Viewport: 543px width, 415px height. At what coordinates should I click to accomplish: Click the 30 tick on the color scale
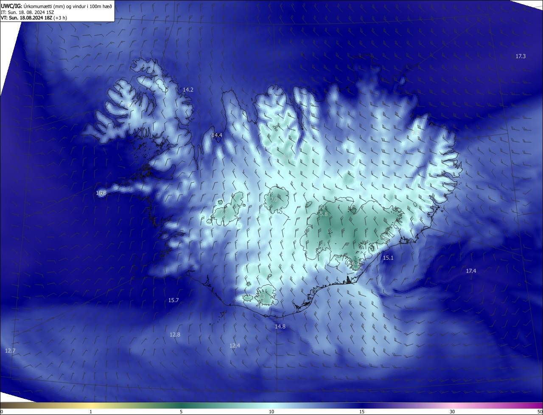[452, 412]
